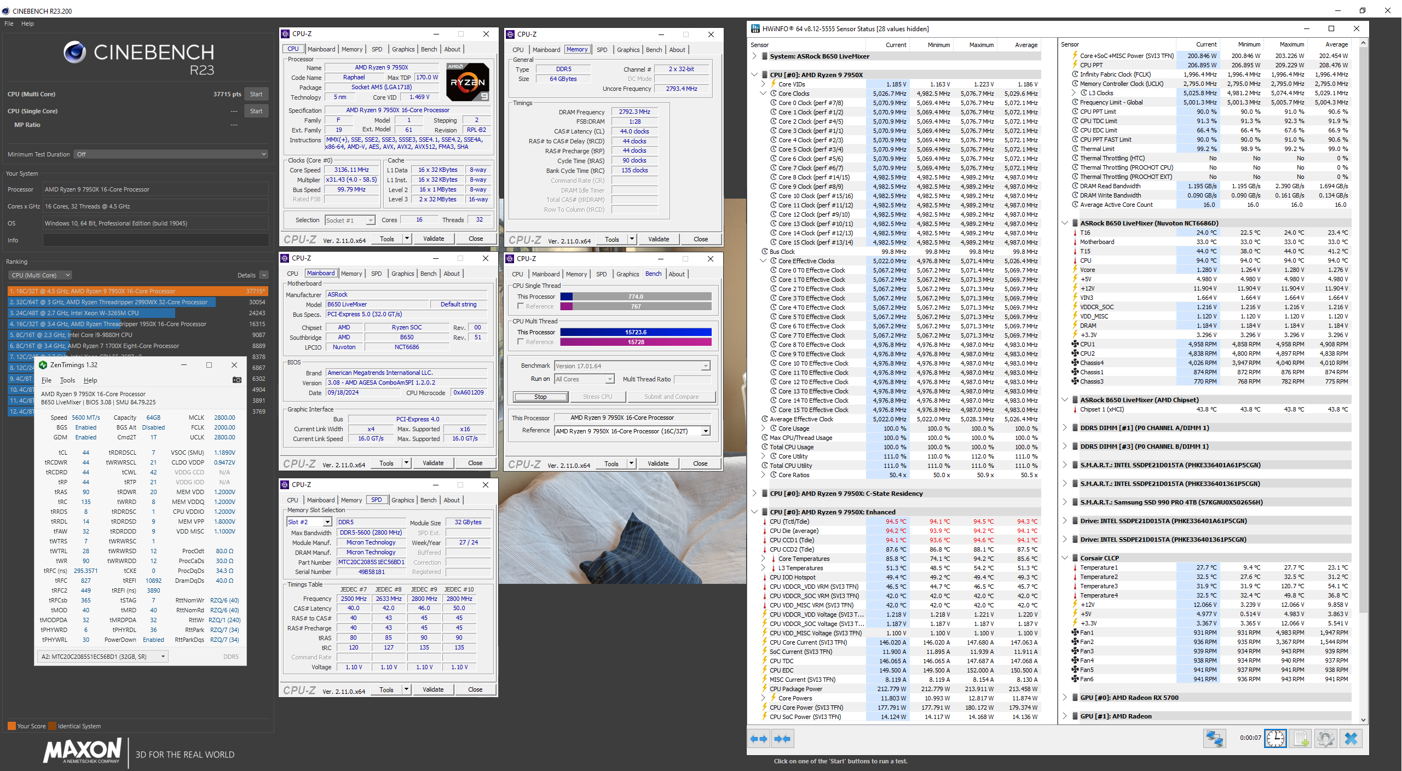Screen dimensions: 1402x771
Task: Enable the CPU Multi Thread Reference checkbox
Action: tap(521, 342)
